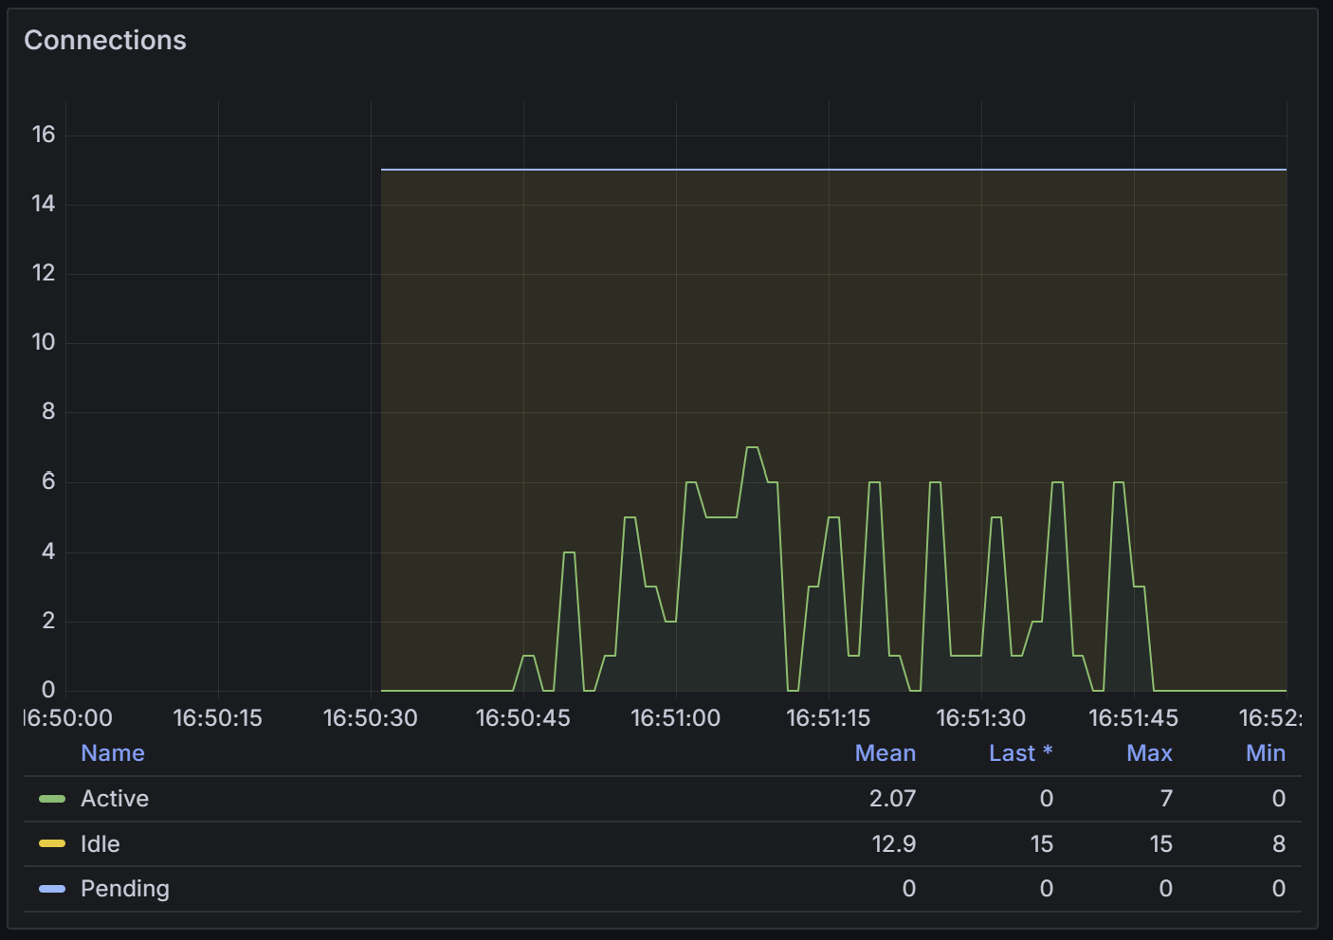
Task: Click the yellow Idle series color swatch
Action: click(x=52, y=843)
